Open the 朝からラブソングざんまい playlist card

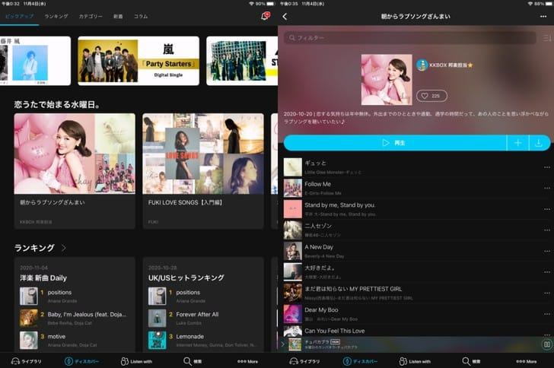(x=75, y=171)
